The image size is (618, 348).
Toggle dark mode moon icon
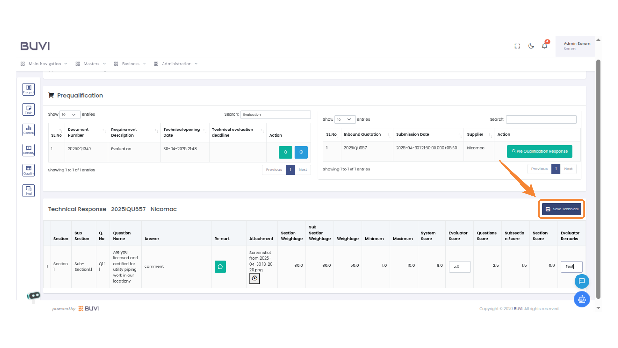531,46
